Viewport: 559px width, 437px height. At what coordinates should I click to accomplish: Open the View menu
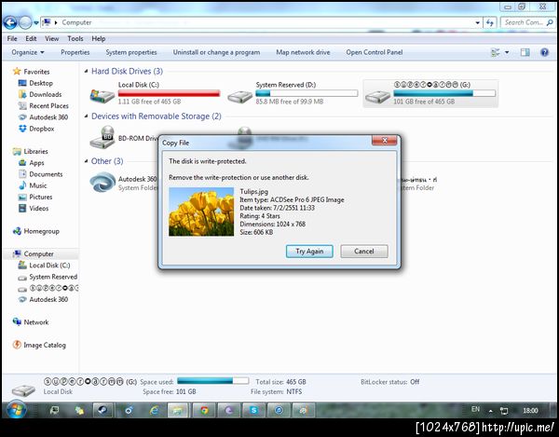click(51, 38)
